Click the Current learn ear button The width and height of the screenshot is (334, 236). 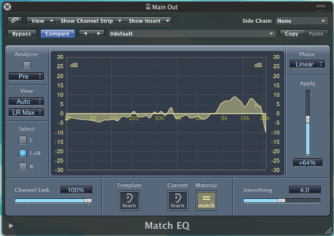178,200
